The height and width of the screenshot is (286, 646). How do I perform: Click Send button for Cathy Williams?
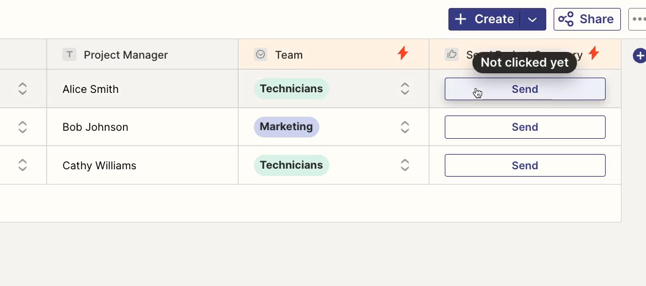[525, 166]
